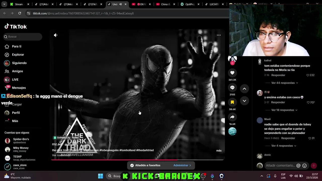Open Spider-Bro's followed account
The image size is (322, 181).
pos(21,141)
